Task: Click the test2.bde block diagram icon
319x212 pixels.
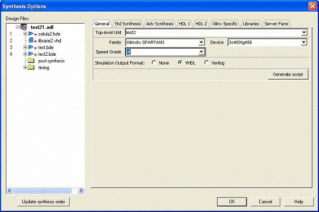Action: click(x=30, y=54)
